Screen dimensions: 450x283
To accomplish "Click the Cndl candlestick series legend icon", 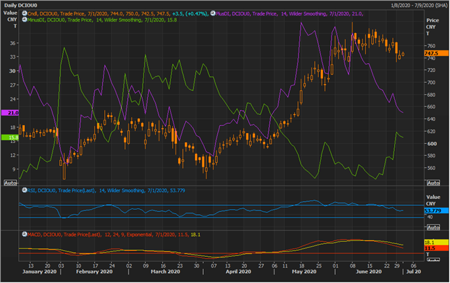I will click(x=25, y=13).
